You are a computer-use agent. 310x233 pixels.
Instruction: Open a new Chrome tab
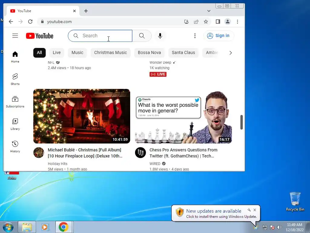pos(86,11)
